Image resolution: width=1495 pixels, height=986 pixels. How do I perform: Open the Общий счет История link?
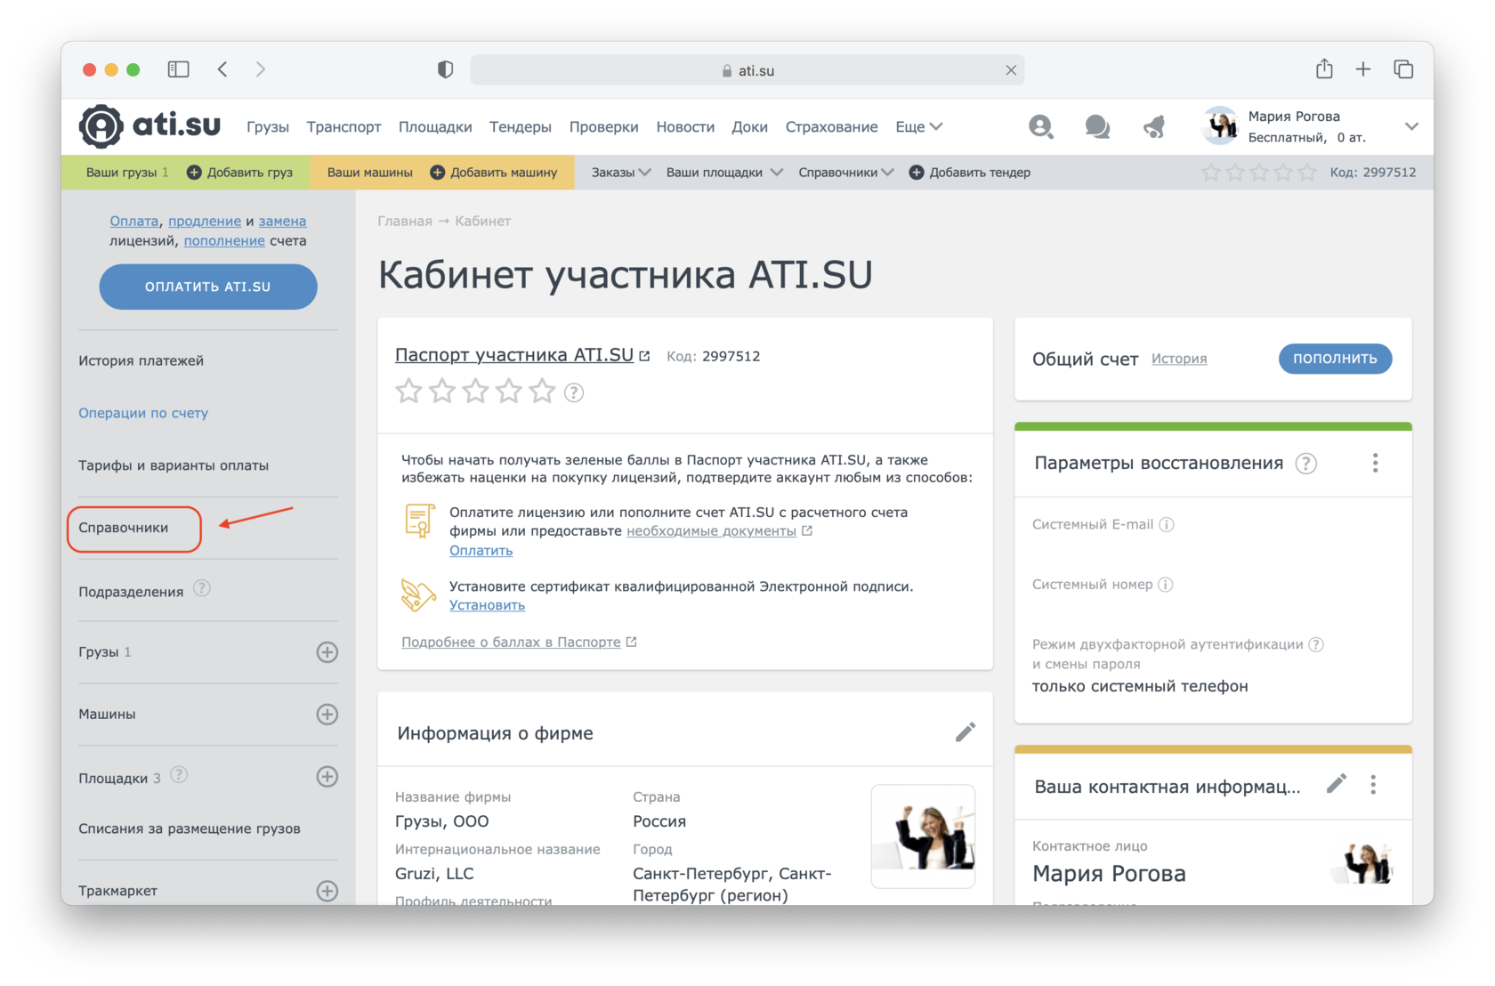[1179, 359]
